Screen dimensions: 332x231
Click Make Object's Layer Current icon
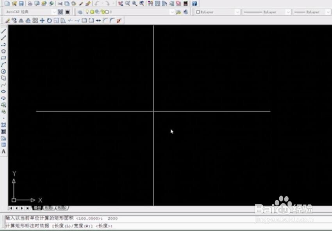tap(178, 12)
